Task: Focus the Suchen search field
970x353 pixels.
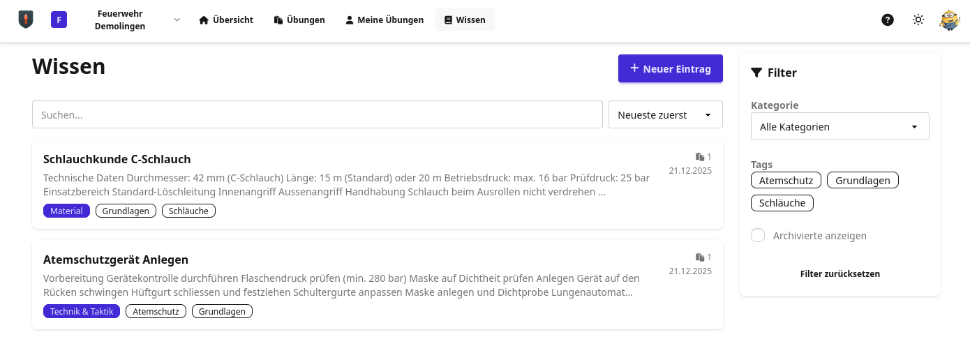Action: (x=317, y=115)
